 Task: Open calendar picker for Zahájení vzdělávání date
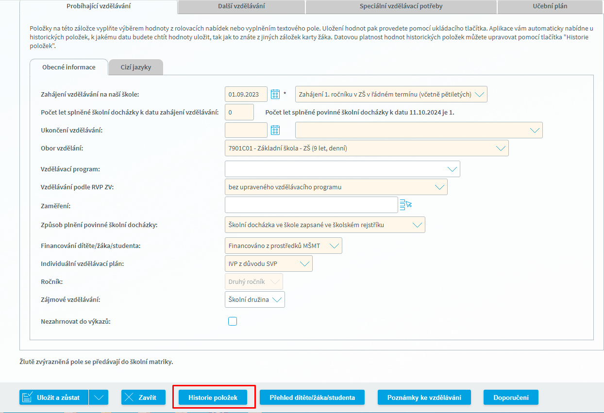coord(275,94)
